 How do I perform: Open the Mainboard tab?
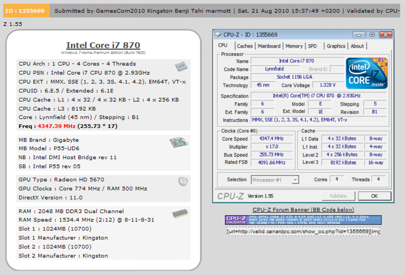point(269,46)
